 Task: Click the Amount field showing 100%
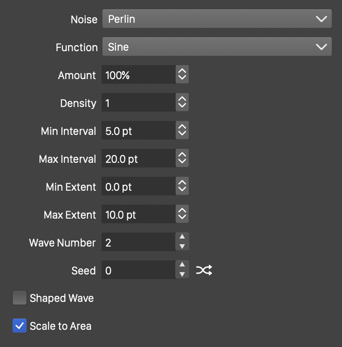pyautogui.click(x=138, y=75)
